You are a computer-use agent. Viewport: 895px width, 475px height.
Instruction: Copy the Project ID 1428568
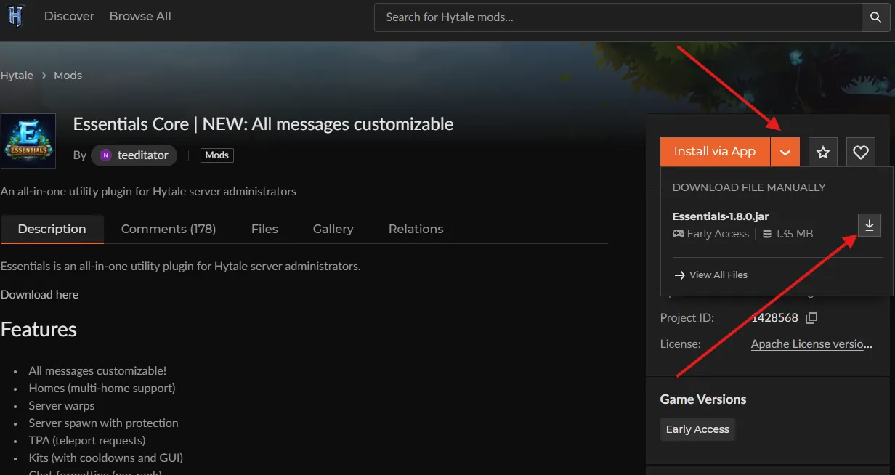(x=811, y=318)
